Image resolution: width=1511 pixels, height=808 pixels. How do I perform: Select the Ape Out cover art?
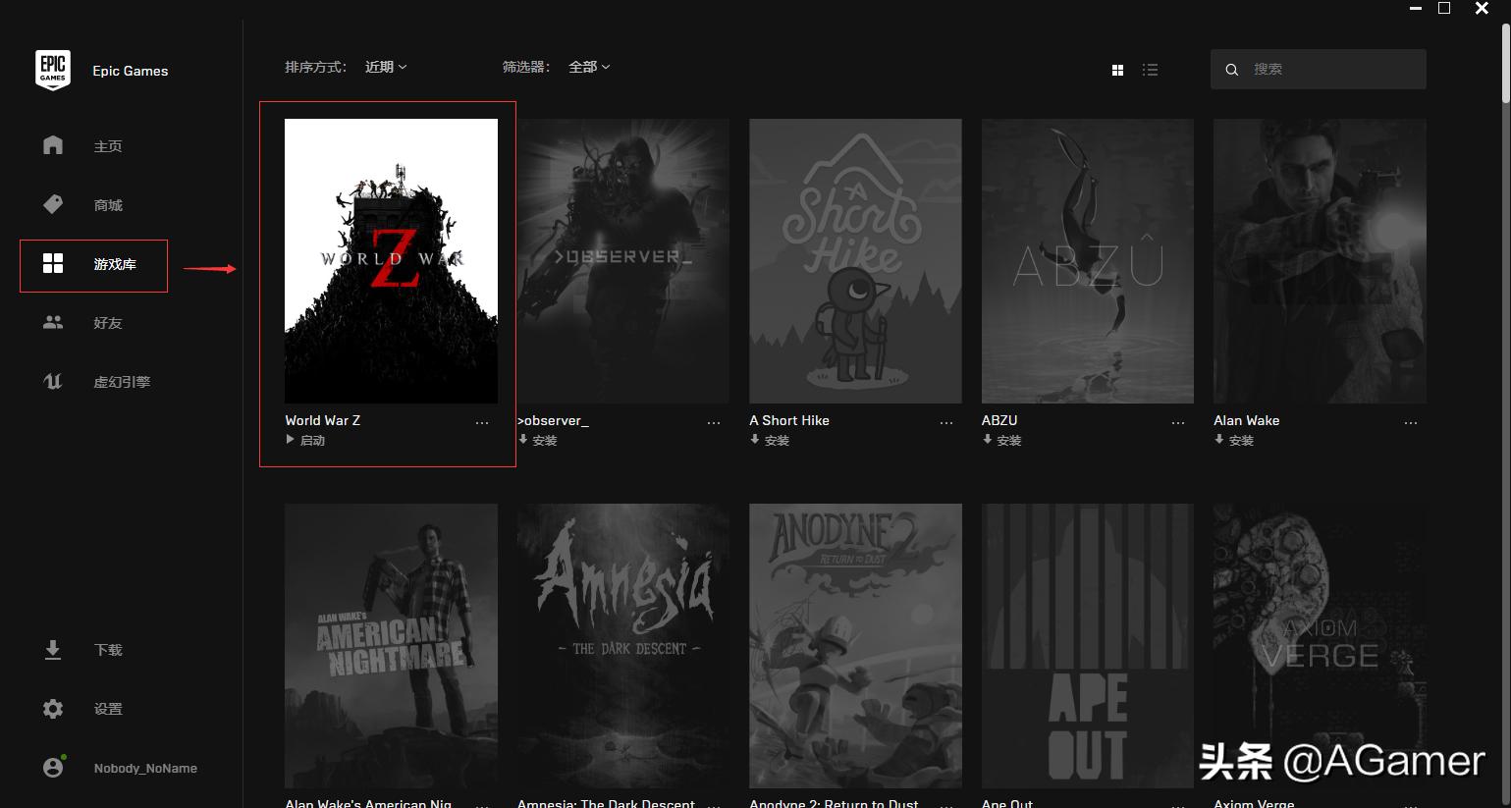(x=1088, y=646)
